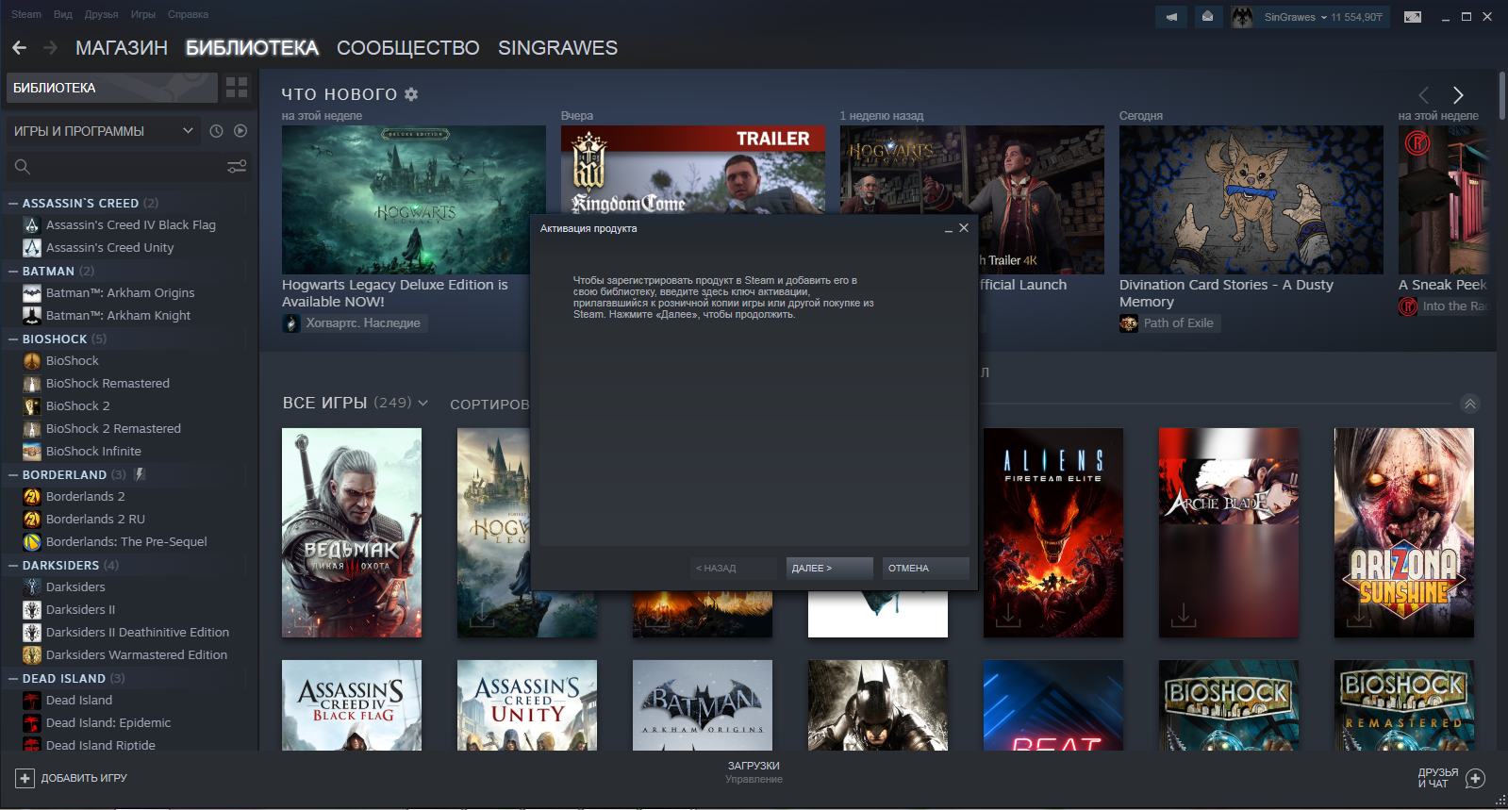This screenshot has height=810, width=1508.
Task: Open Ведьмак Дикая Охота game cover
Action: pyautogui.click(x=352, y=533)
